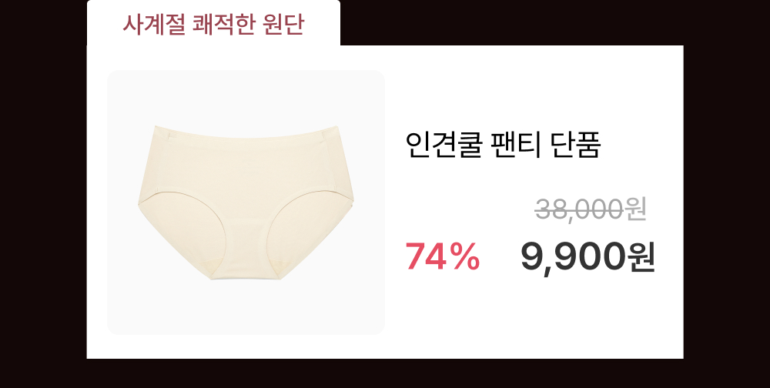The height and width of the screenshot is (388, 770).
Task: Open the 인견쿨 팬티 단품 product title
Action: (503, 145)
